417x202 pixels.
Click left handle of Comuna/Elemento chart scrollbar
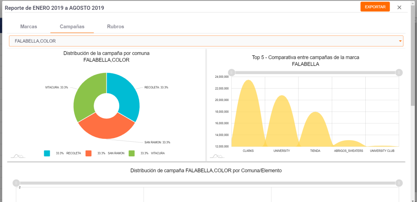click(16, 183)
